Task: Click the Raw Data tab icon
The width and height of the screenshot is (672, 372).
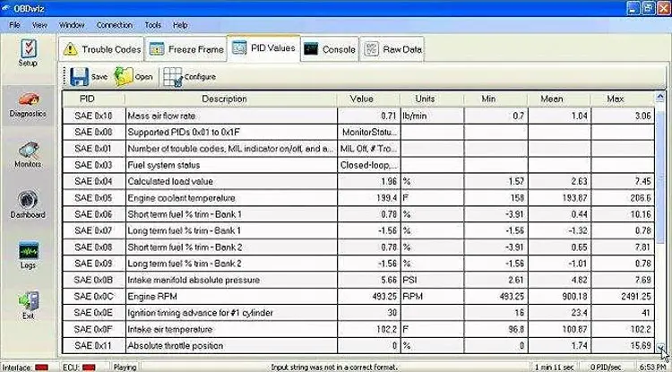Action: click(x=371, y=49)
